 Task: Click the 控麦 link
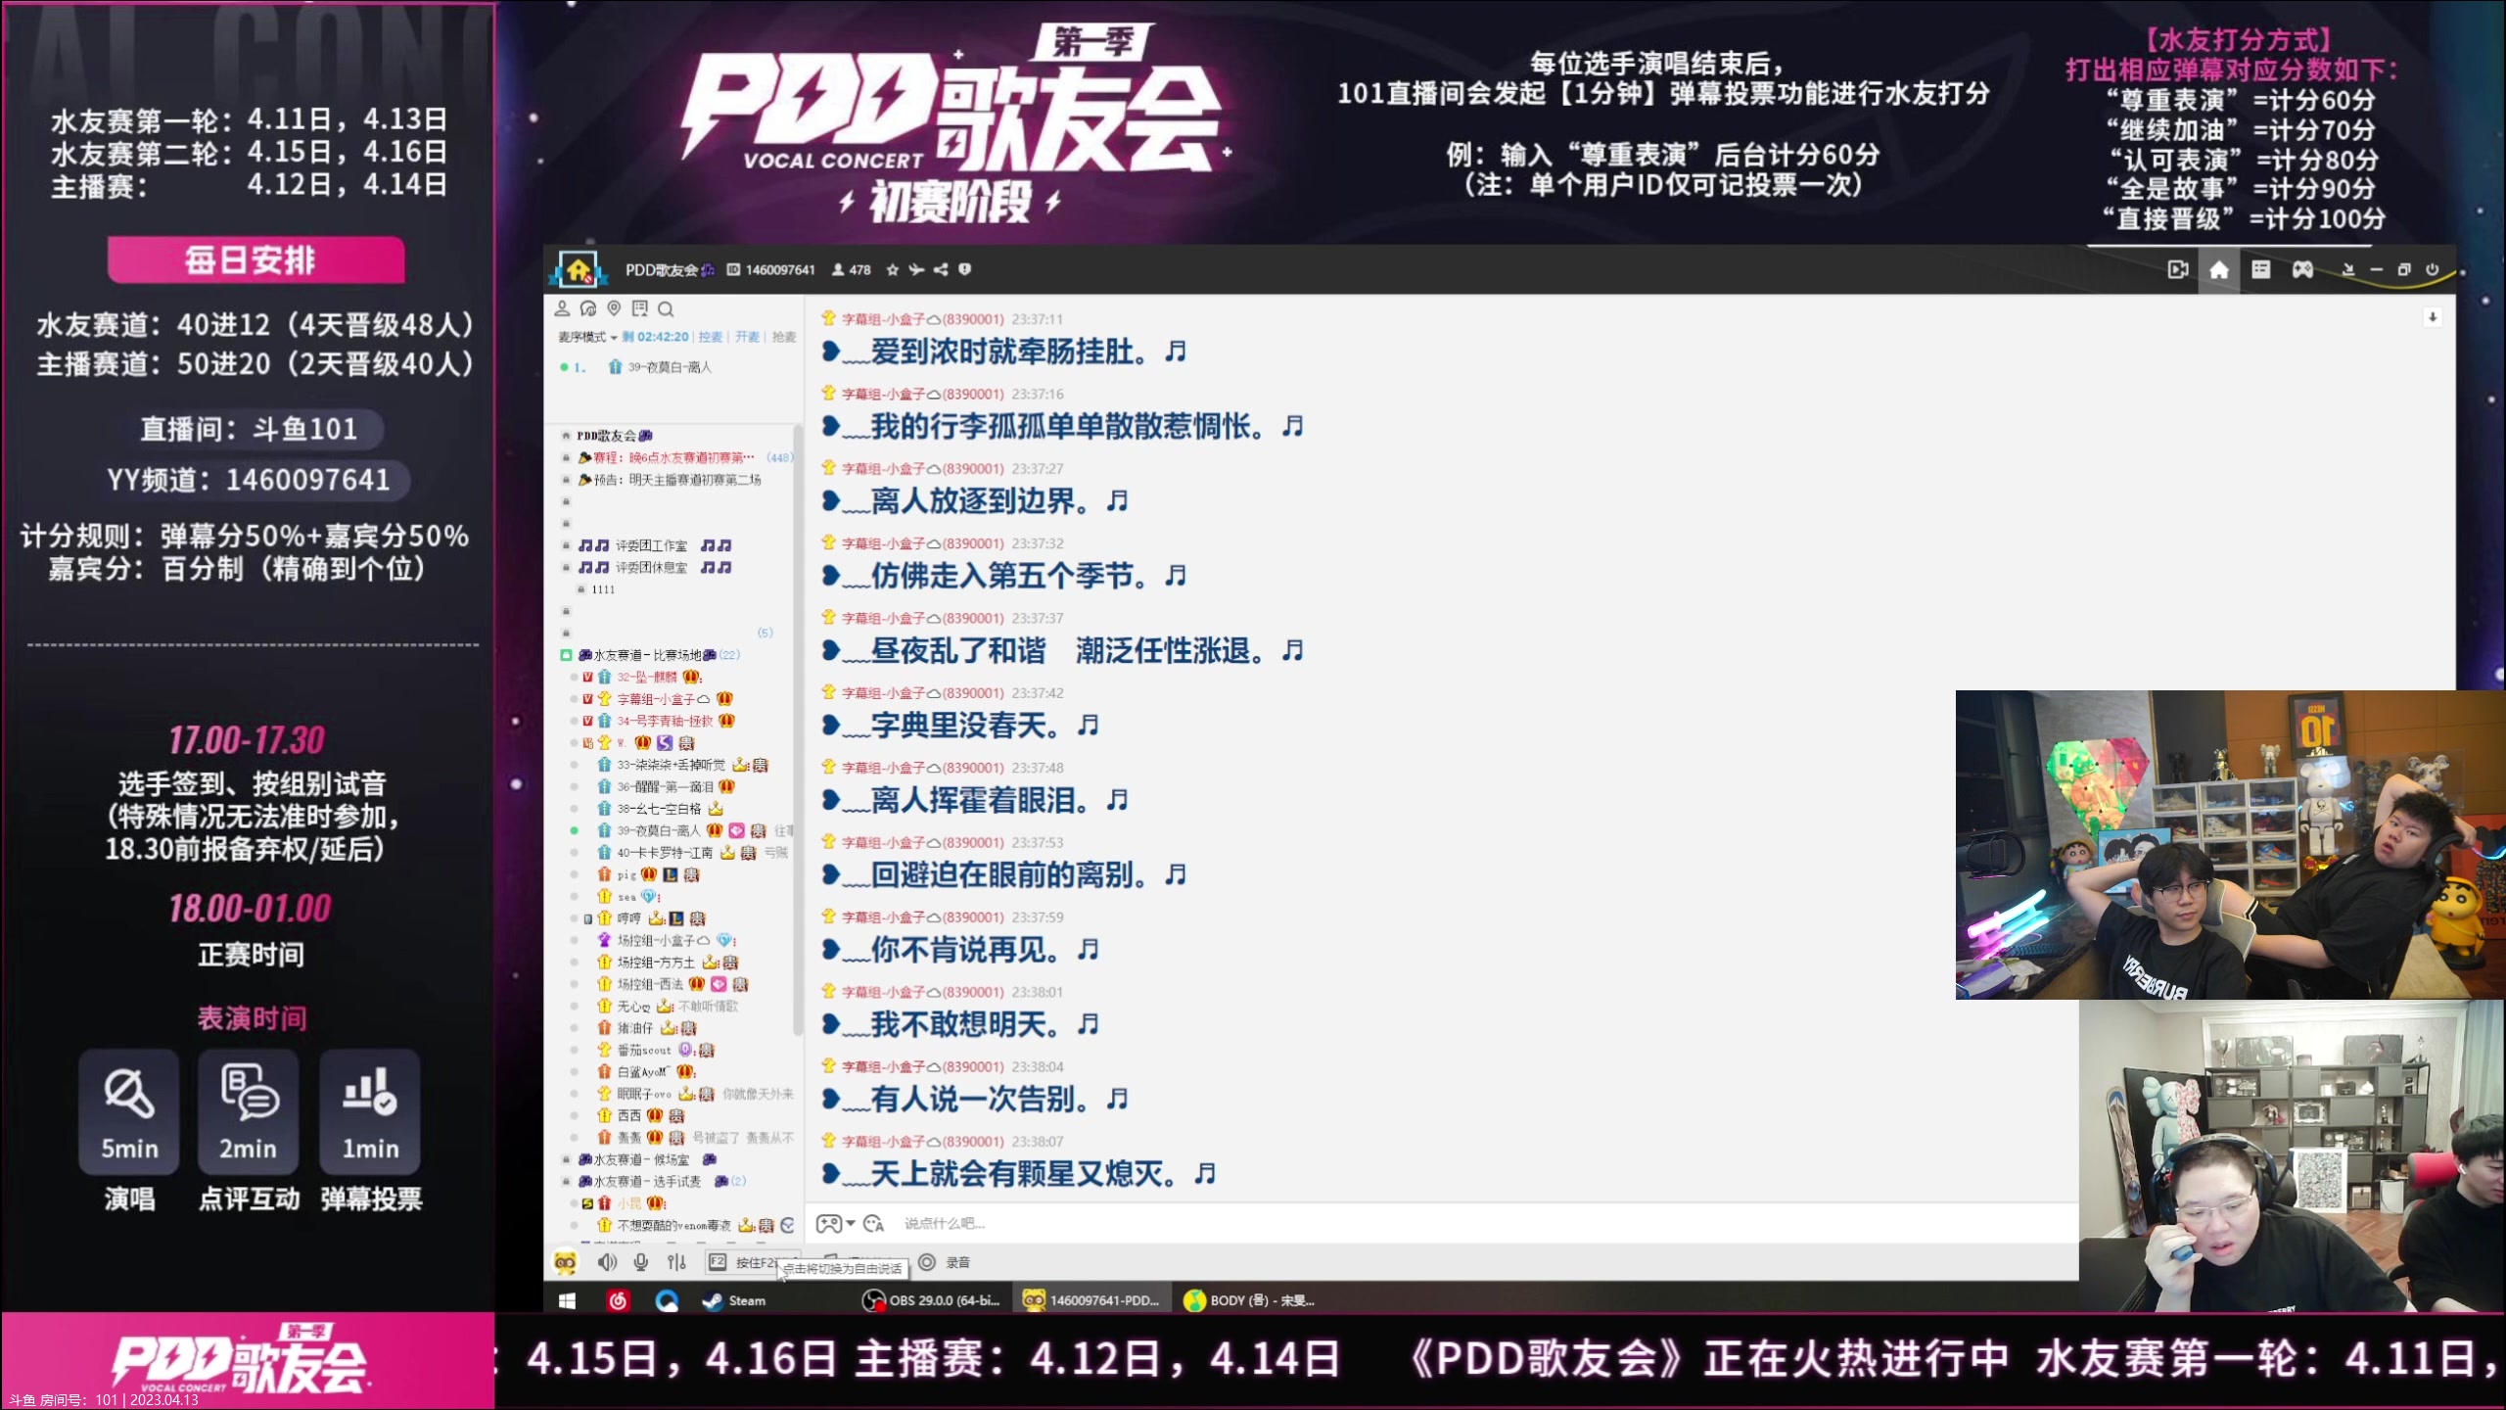pyautogui.click(x=710, y=337)
